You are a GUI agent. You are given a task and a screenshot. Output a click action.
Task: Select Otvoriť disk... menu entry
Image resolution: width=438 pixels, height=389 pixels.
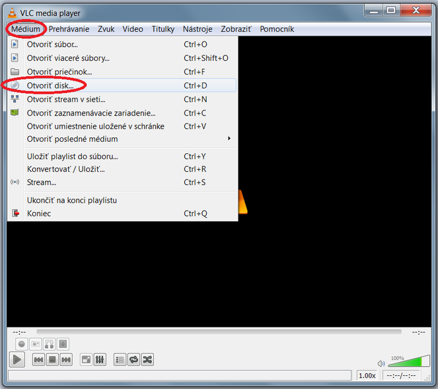coord(122,85)
